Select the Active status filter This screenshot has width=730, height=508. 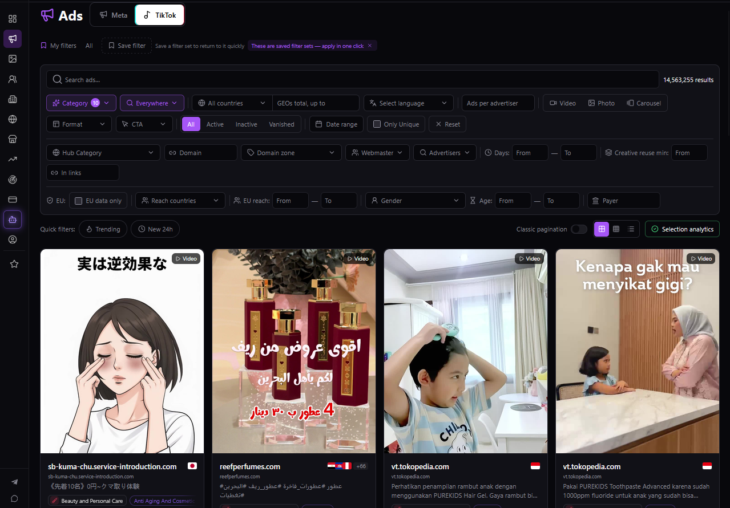215,124
